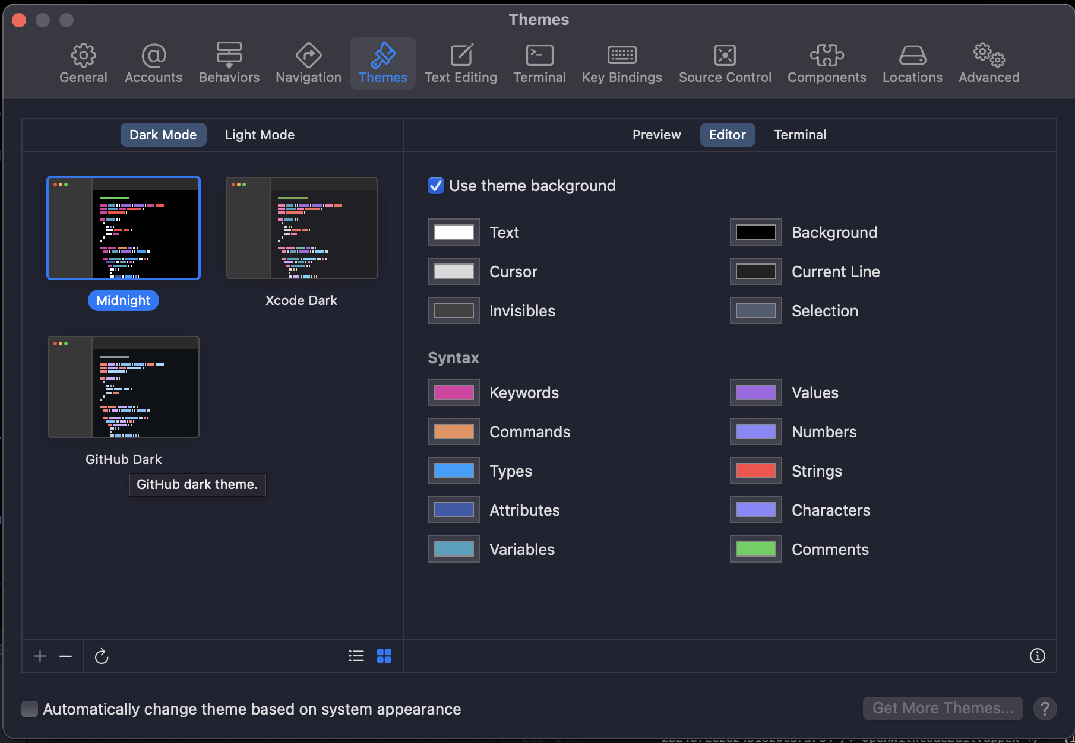Change the Attributes syntax color
Viewport: 1075px width, 743px height.
point(454,510)
